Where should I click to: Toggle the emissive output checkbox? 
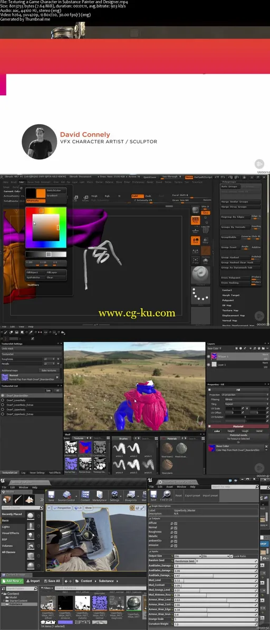[x=176, y=545]
